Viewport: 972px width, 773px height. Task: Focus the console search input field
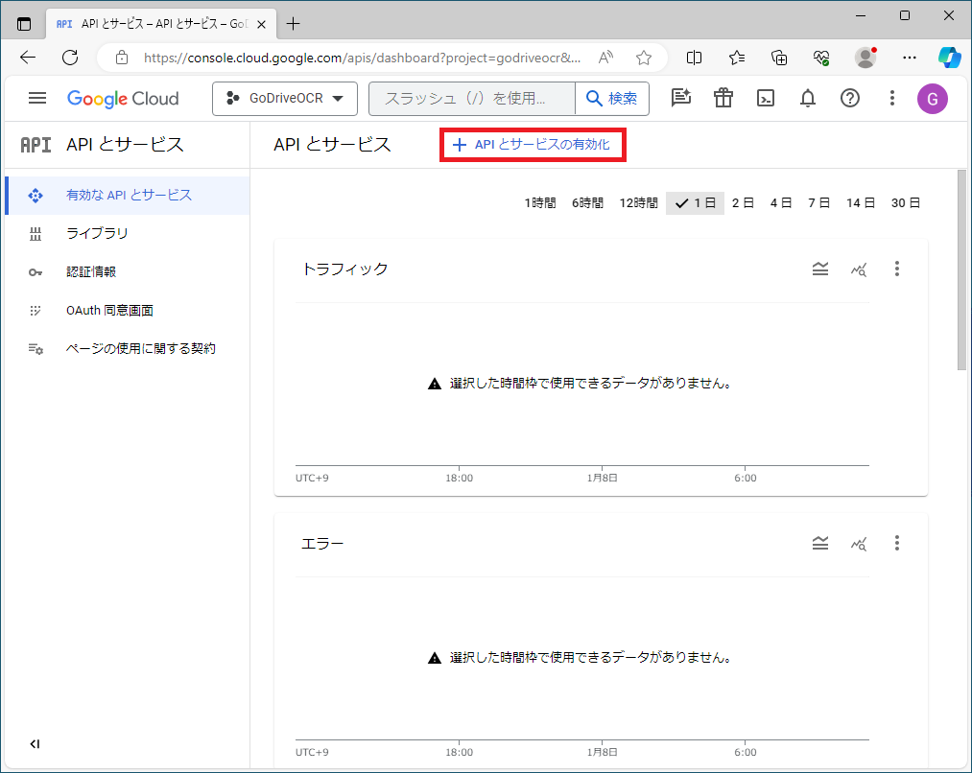(472, 99)
